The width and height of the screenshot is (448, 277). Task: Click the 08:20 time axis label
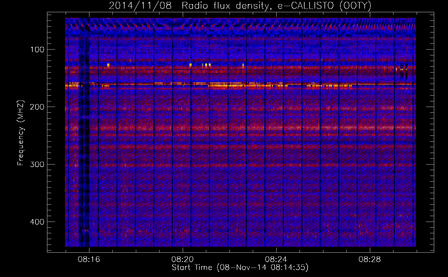coord(182,260)
